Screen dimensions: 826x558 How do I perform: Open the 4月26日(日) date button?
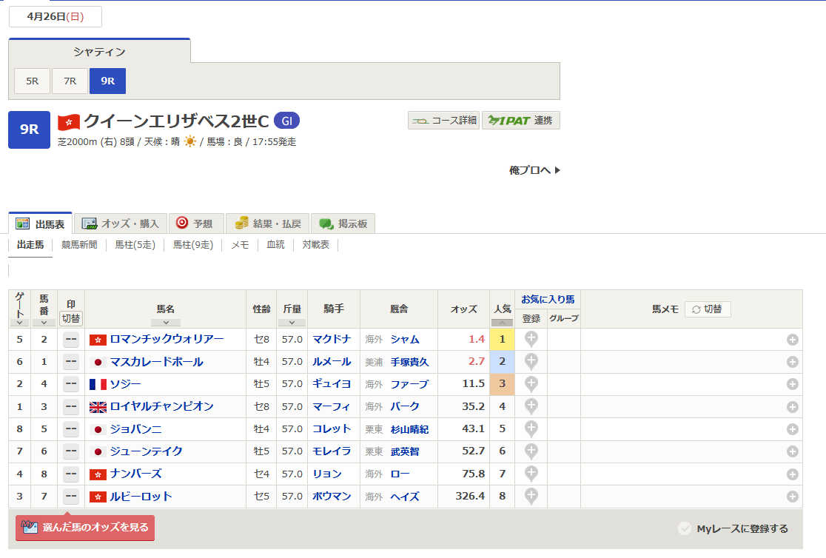pyautogui.click(x=56, y=17)
